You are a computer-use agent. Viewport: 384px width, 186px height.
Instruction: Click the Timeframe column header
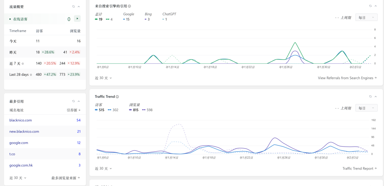[18, 31]
